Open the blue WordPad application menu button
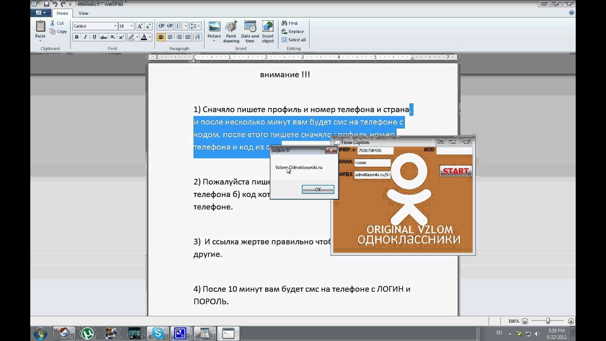Viewport: 606px width, 341px height. [41, 13]
